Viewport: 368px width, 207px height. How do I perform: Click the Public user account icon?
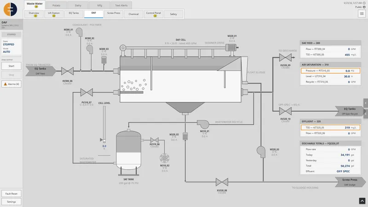click(x=364, y=7)
